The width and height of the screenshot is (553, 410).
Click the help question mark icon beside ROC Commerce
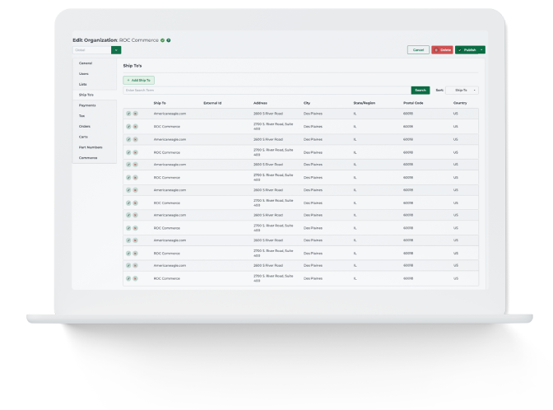169,40
